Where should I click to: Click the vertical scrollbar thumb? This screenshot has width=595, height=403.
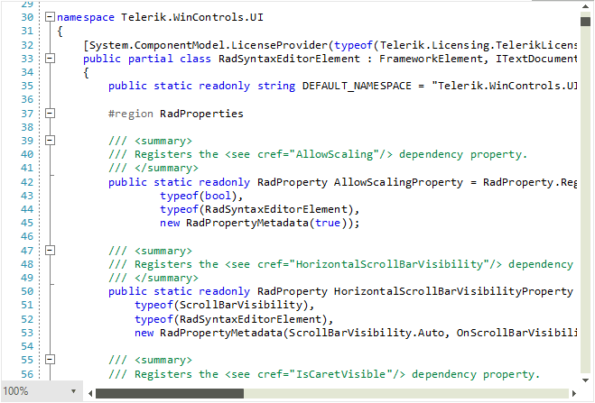585,22
